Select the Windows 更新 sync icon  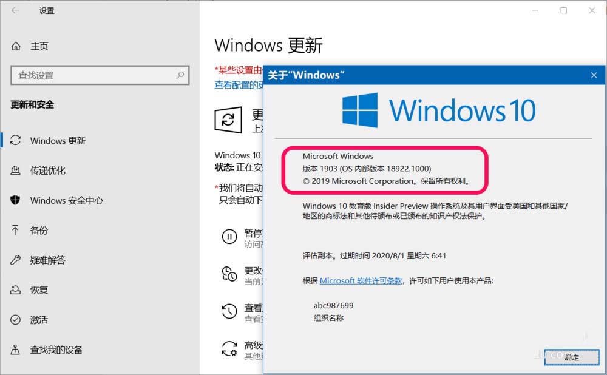(16, 140)
